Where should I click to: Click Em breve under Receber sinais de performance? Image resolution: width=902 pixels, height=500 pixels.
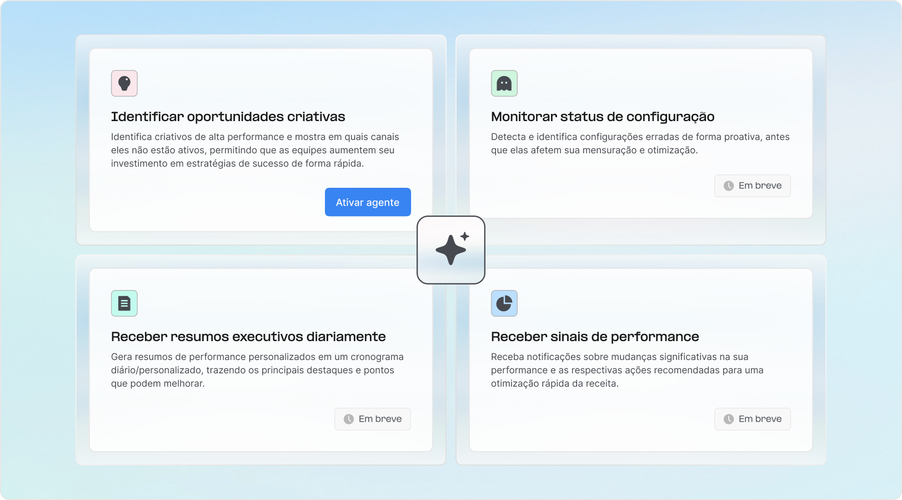click(753, 419)
